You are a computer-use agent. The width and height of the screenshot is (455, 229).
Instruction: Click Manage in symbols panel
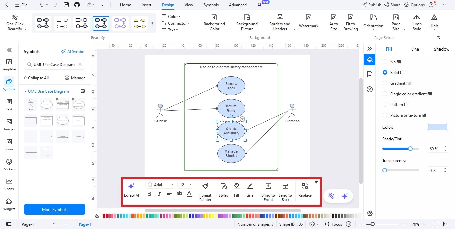(x=75, y=78)
